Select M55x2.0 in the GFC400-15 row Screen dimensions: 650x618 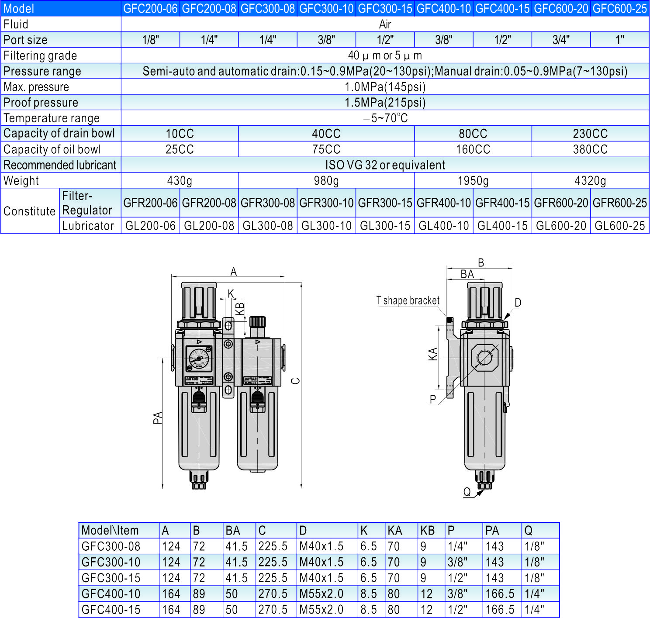point(322,609)
